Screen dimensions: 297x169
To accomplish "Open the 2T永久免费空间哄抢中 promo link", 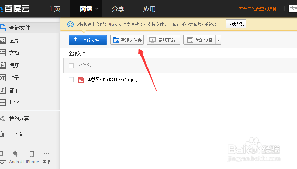I will pos(260,9).
